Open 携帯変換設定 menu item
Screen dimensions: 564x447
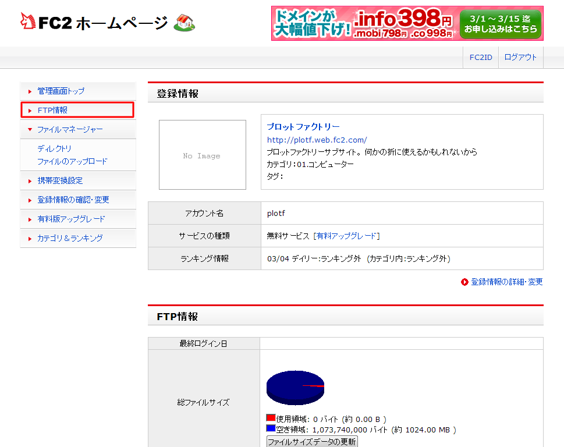[x=60, y=180]
